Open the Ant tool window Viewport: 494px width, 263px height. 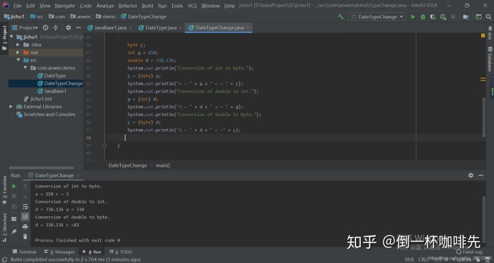click(x=490, y=33)
